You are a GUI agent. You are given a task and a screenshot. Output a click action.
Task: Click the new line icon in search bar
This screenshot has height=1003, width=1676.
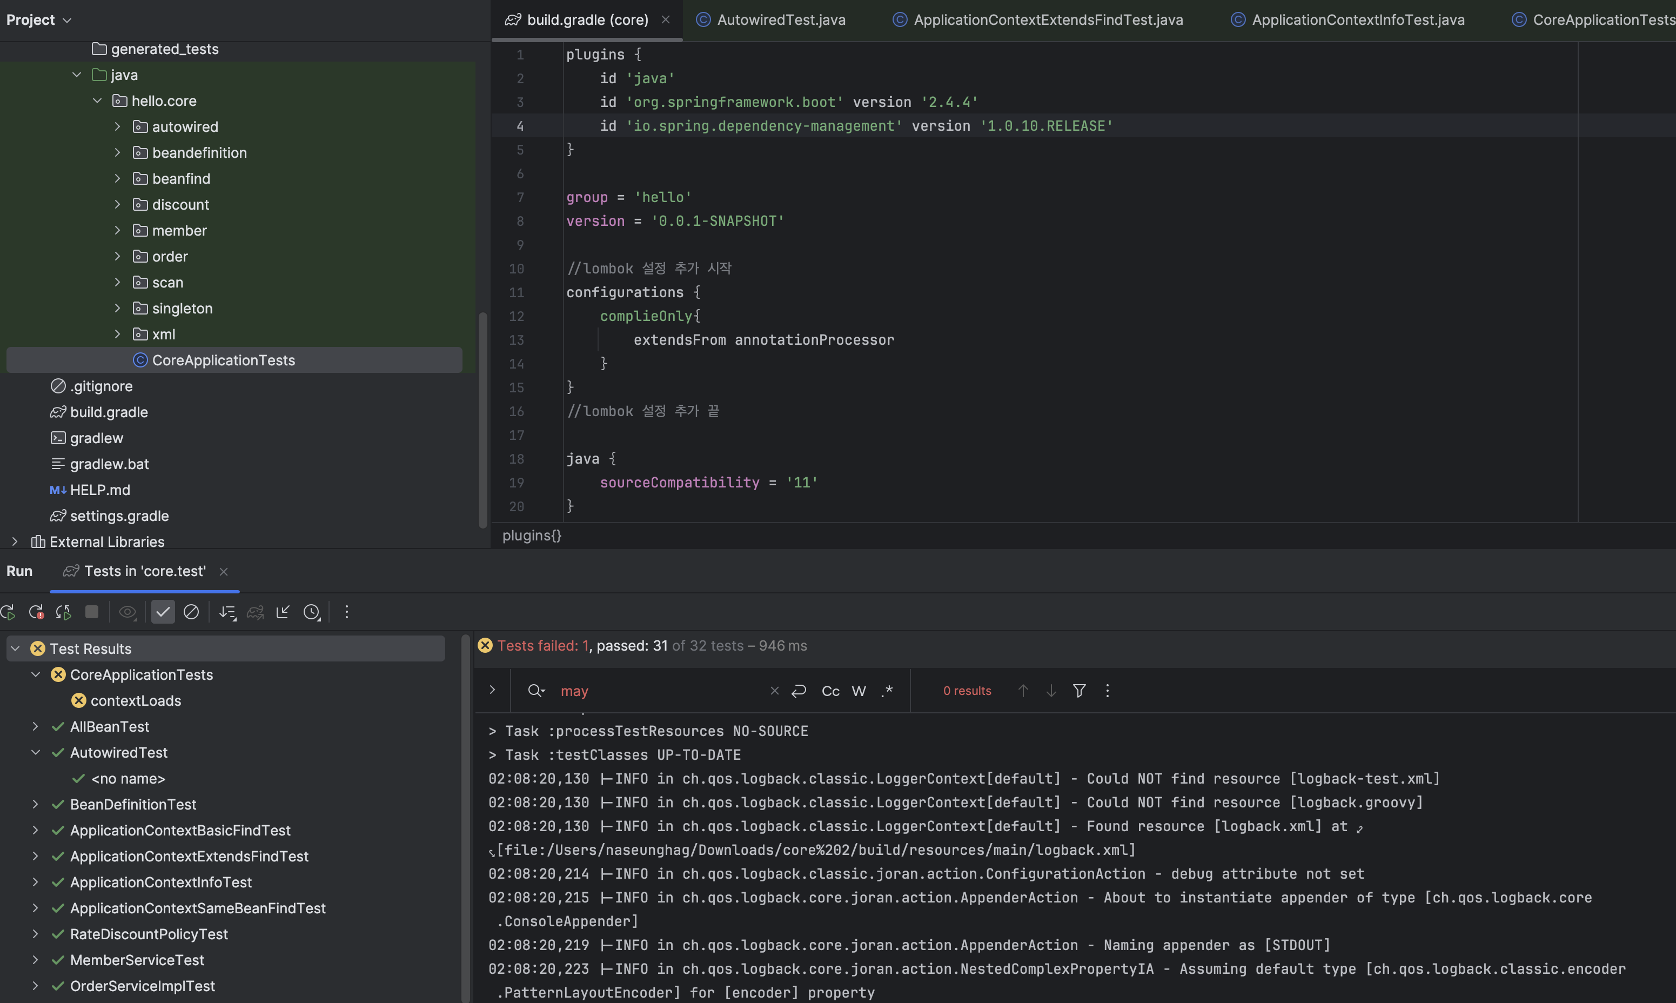799,691
